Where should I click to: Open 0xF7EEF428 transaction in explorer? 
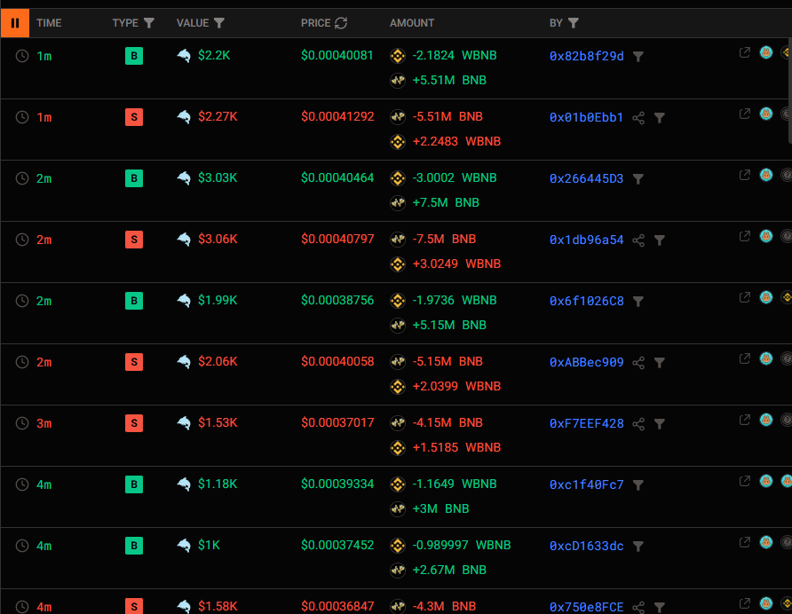tap(745, 420)
